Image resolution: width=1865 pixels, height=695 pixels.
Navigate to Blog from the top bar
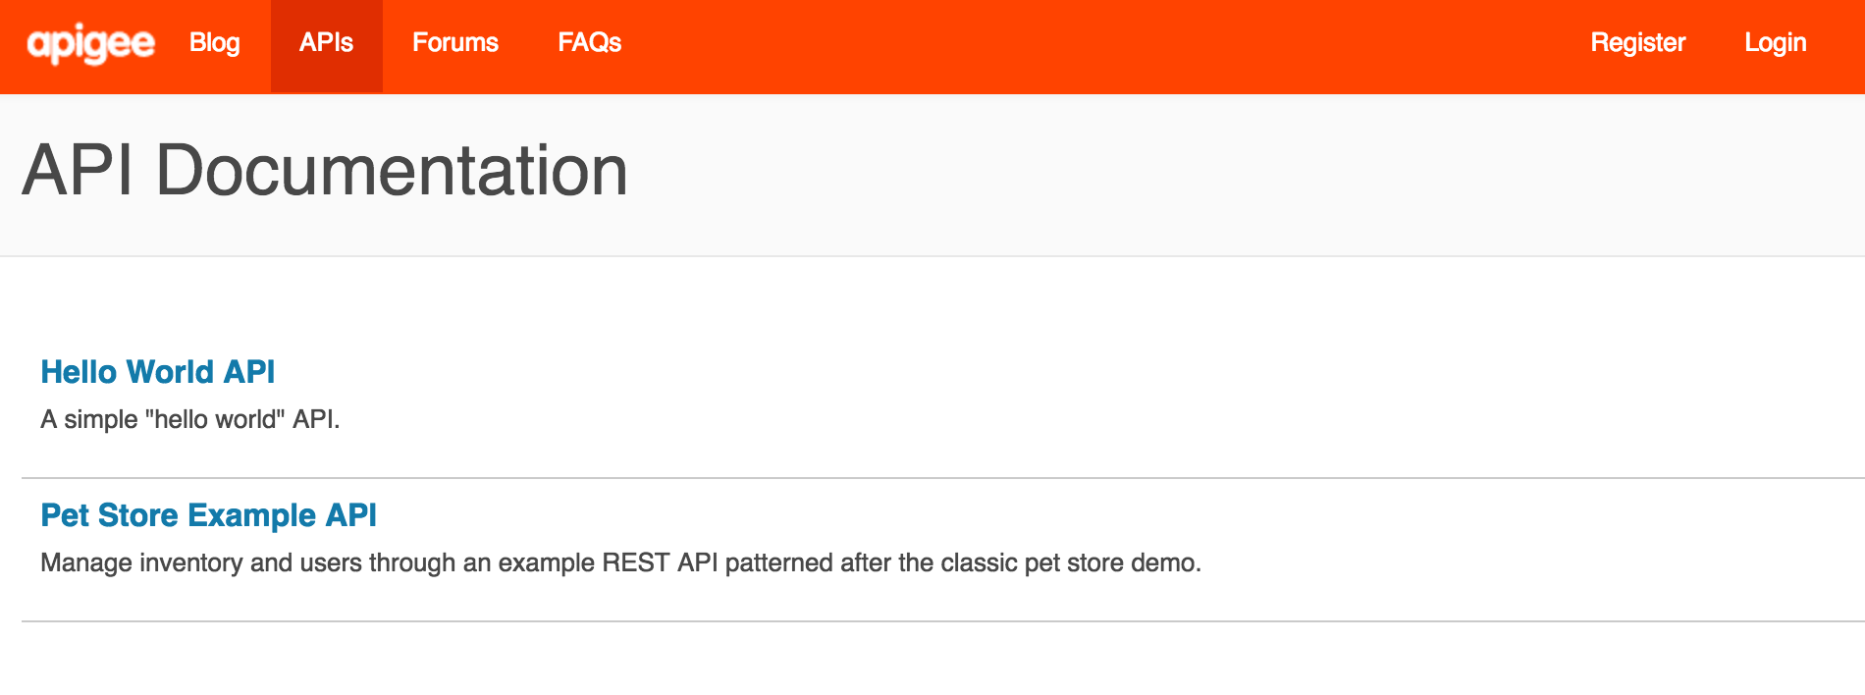pyautogui.click(x=215, y=44)
